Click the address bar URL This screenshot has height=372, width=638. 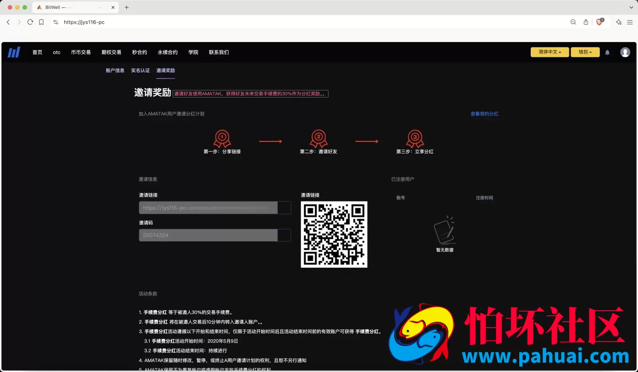coord(84,22)
